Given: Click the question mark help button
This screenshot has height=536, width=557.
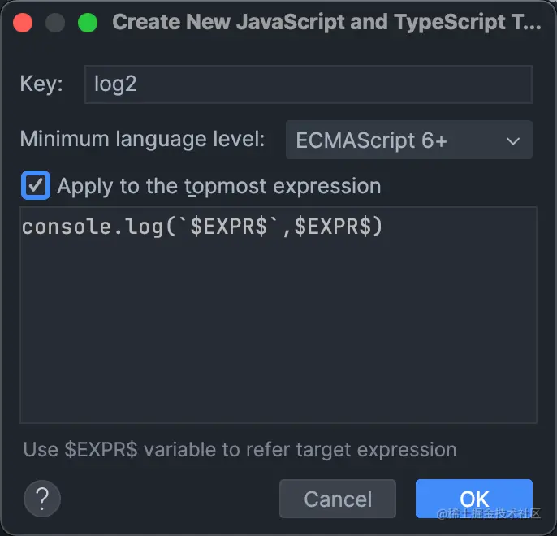Looking at the screenshot, I should click(x=43, y=498).
